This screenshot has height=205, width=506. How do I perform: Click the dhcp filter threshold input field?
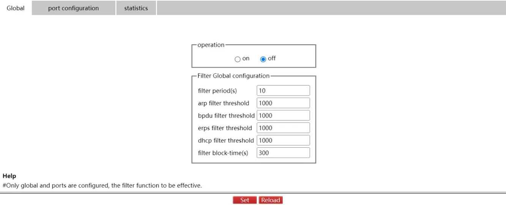point(283,140)
